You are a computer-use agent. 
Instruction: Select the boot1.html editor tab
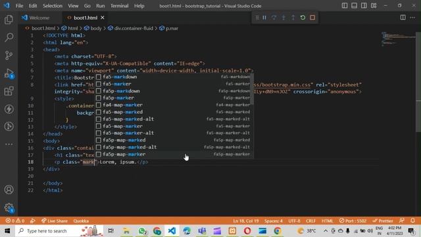tap(86, 18)
